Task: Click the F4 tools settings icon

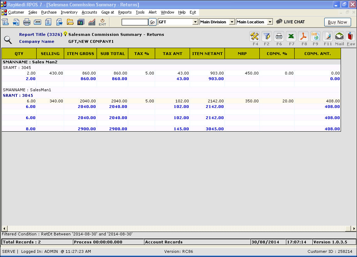Action: click(x=255, y=36)
